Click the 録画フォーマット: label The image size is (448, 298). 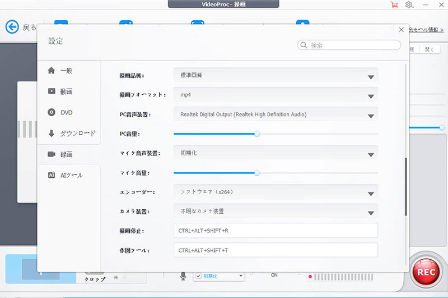click(x=143, y=95)
